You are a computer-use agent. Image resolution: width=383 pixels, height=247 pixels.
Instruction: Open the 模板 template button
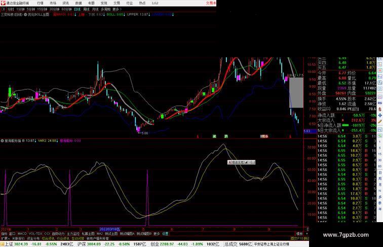pyautogui.click(x=299, y=234)
